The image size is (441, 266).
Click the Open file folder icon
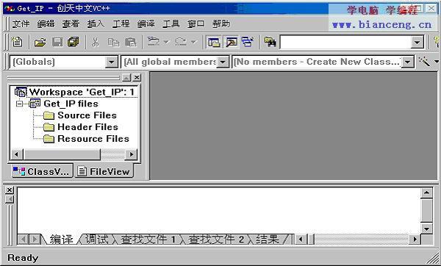coord(40,43)
